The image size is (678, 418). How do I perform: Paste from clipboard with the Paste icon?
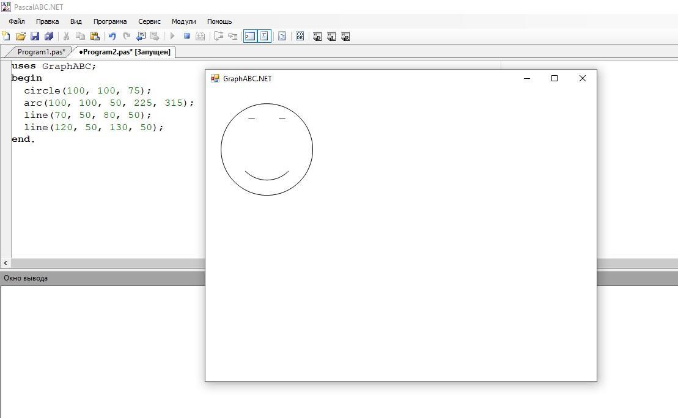click(95, 36)
